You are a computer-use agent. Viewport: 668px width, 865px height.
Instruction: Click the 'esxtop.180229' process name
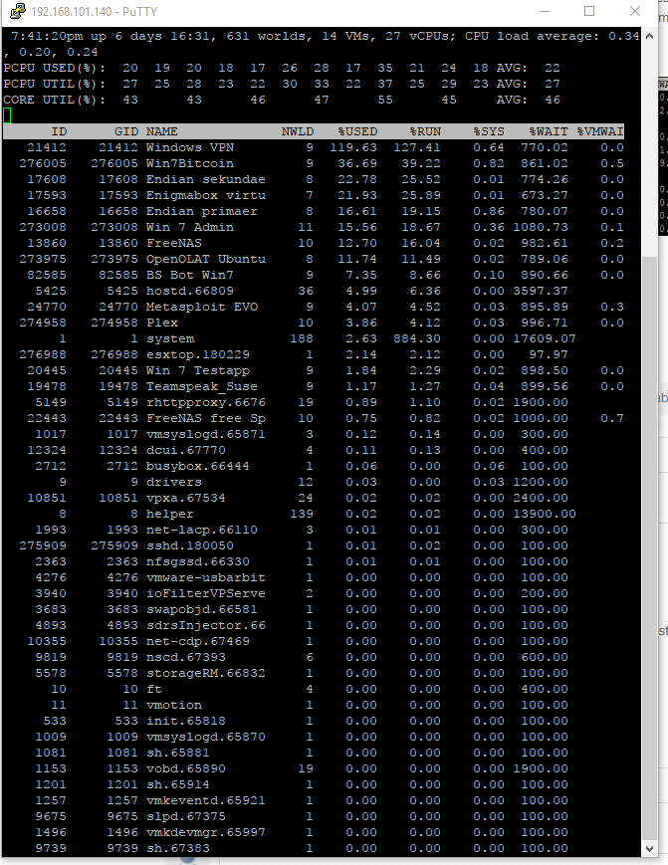[x=198, y=354]
